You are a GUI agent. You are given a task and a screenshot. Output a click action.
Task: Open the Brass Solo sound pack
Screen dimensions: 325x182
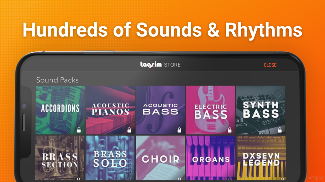(x=110, y=158)
